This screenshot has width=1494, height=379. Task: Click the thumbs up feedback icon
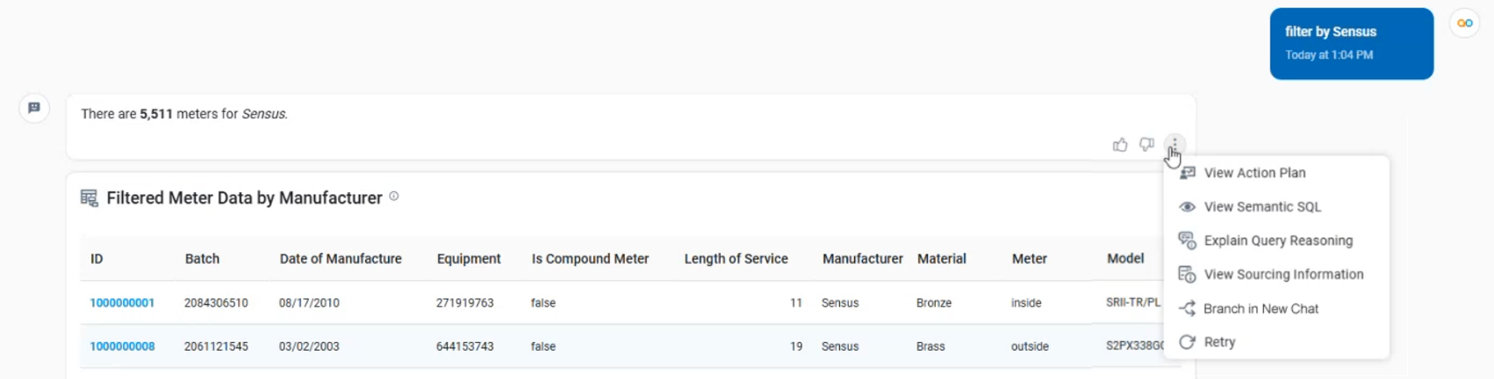click(x=1120, y=145)
